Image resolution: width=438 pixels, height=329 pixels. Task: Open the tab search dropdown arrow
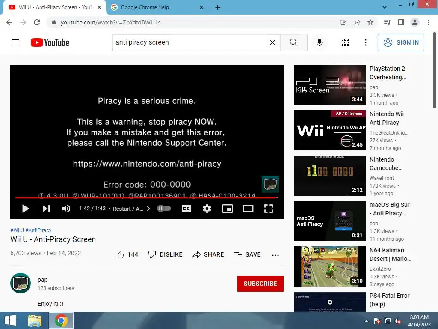coord(385,7)
